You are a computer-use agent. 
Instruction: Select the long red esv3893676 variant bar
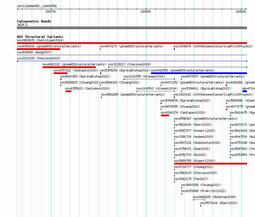[132, 43]
